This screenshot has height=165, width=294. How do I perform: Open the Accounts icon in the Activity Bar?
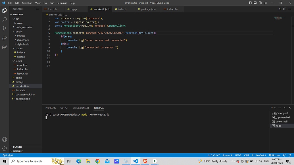[4, 139]
